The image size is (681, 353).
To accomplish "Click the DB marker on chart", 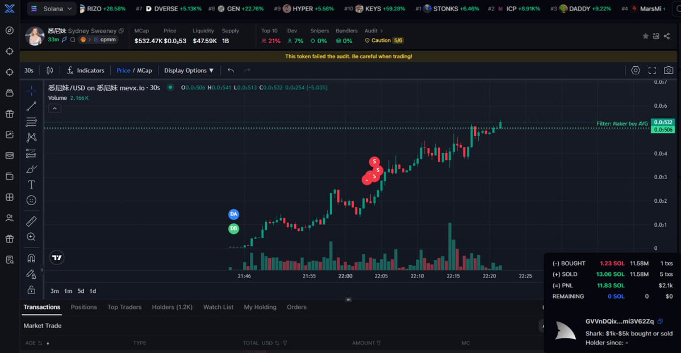I will (x=233, y=228).
